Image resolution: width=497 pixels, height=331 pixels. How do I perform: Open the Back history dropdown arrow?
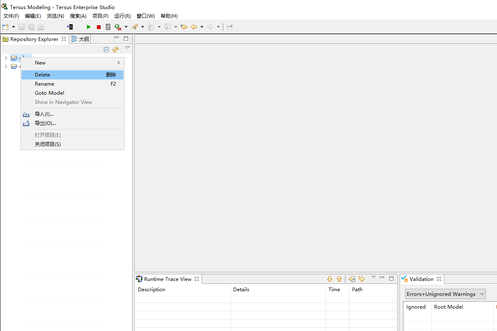(202, 27)
